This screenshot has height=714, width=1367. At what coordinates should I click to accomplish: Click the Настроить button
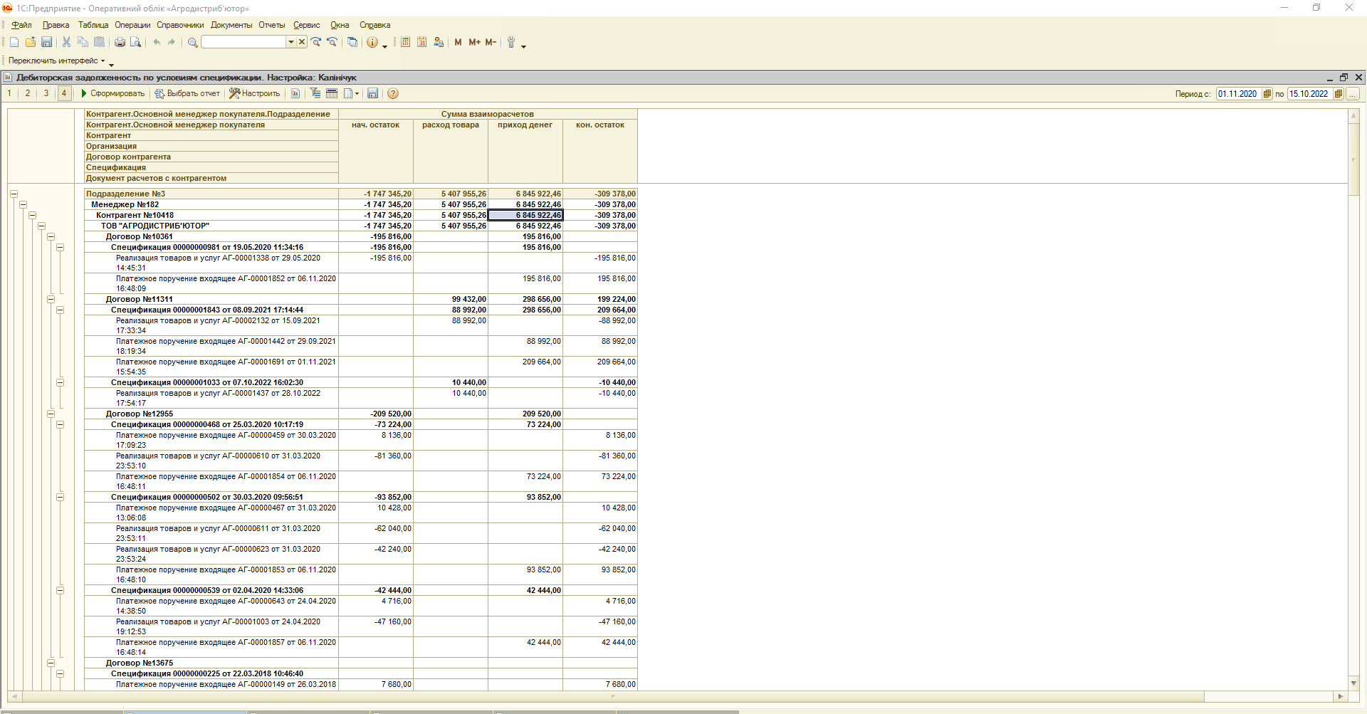(255, 94)
